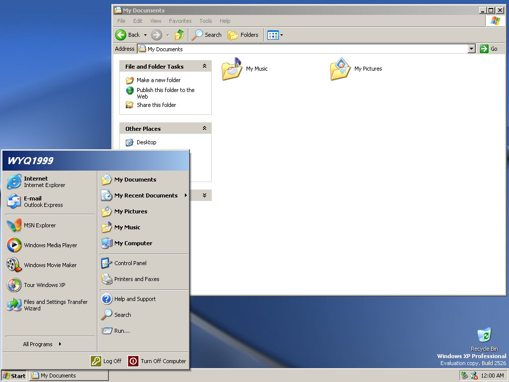Expand the Address bar dropdown
Screen dimensions: 509x382
click(x=472, y=49)
